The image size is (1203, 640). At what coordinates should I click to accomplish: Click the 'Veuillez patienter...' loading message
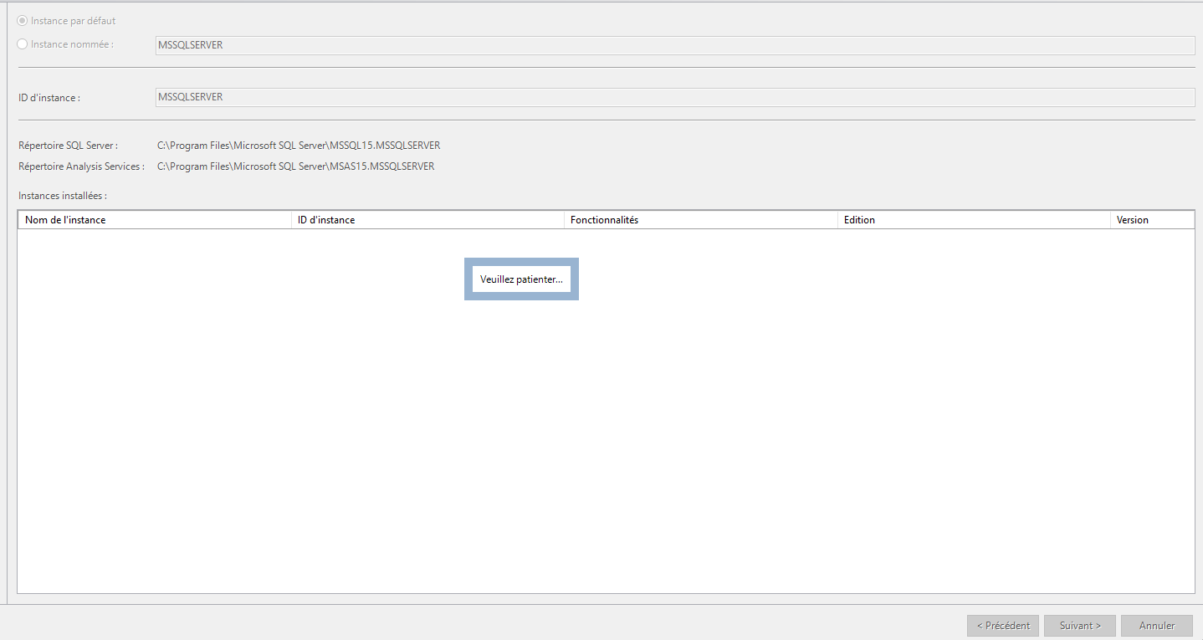pyautogui.click(x=521, y=279)
